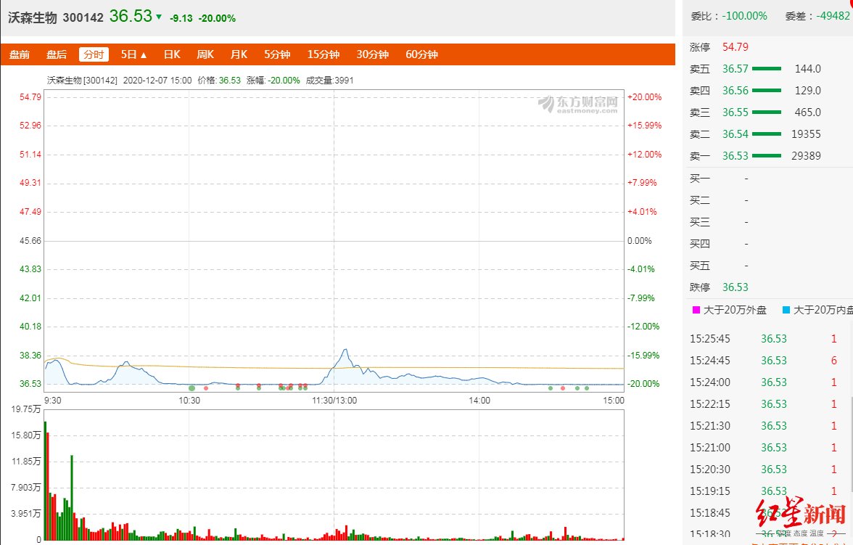Click the Eastmoney watermark logo on chart

point(577,105)
